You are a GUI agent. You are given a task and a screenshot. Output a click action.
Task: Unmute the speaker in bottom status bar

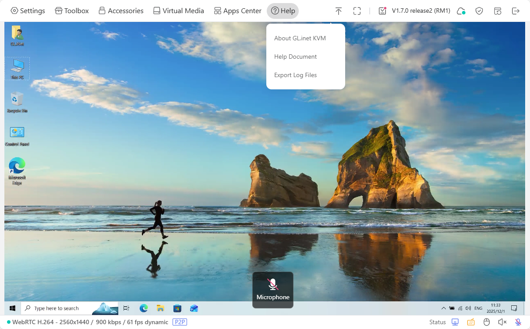(502, 322)
